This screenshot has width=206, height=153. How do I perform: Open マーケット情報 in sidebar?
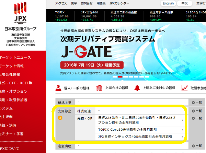[x=12, y=66]
